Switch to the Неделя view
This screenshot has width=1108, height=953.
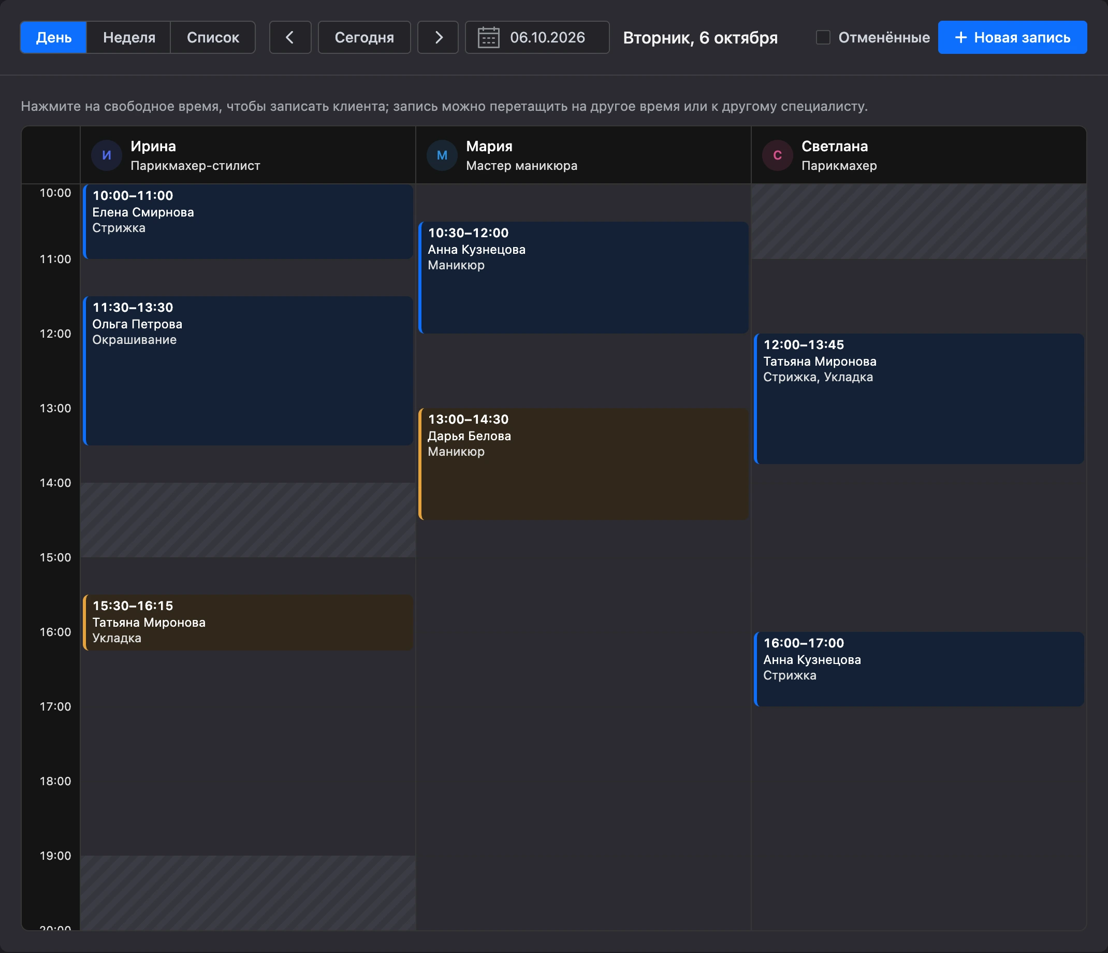pos(129,37)
